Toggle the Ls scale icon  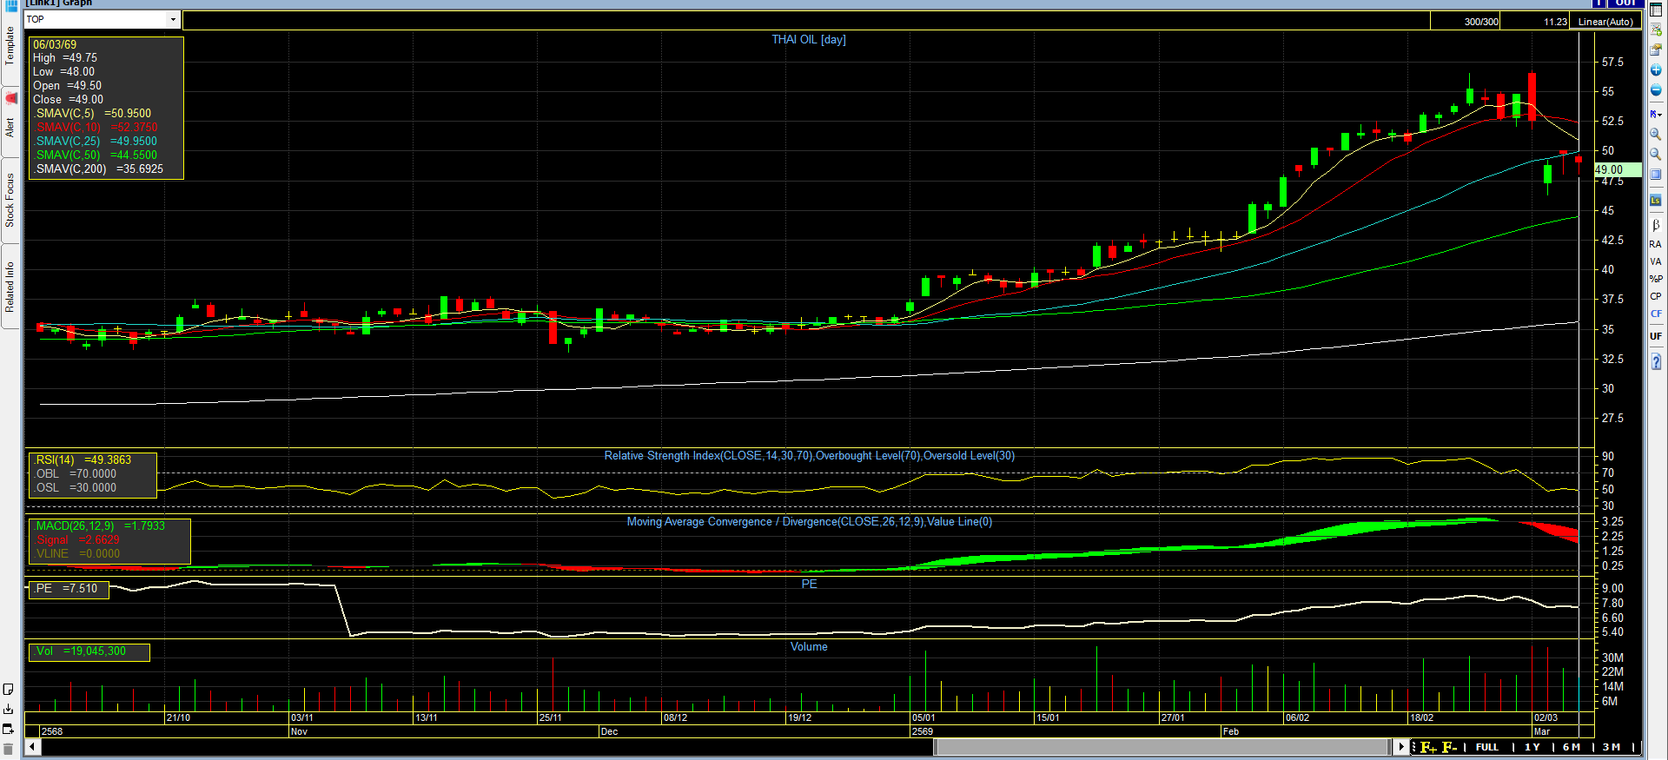1656,201
